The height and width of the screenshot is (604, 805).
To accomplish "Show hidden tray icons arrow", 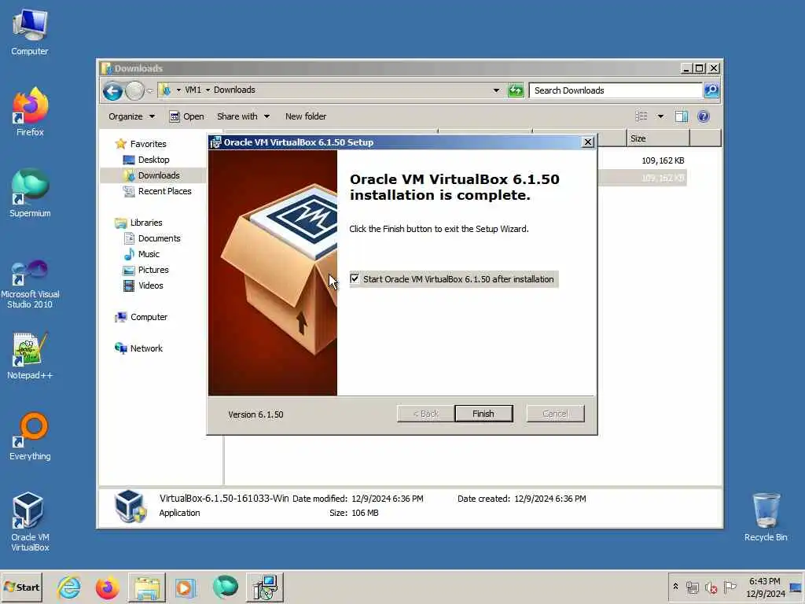I will click(675, 587).
